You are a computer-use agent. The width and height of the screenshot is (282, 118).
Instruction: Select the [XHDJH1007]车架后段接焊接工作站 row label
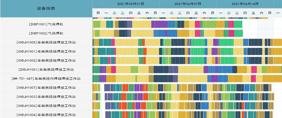[46, 88]
